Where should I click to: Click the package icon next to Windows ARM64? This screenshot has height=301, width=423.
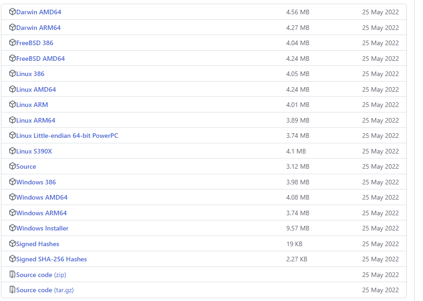coord(12,212)
